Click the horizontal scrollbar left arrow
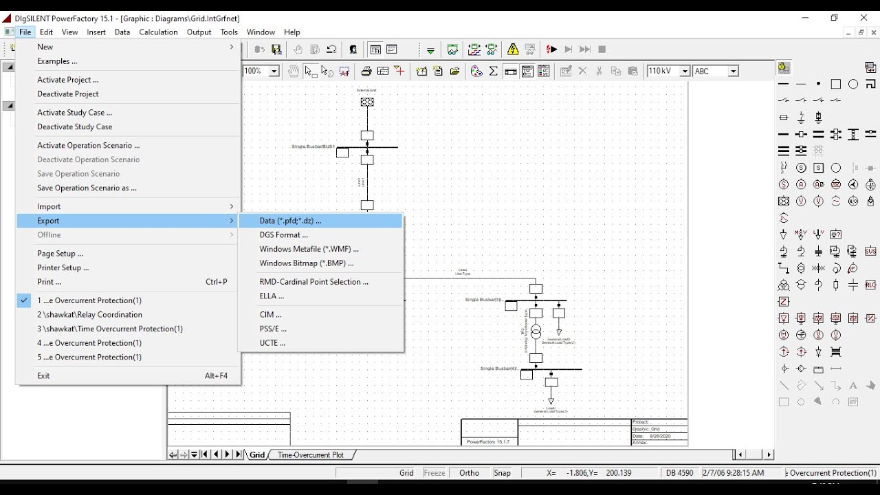The height and width of the screenshot is (495, 880). coord(740,454)
